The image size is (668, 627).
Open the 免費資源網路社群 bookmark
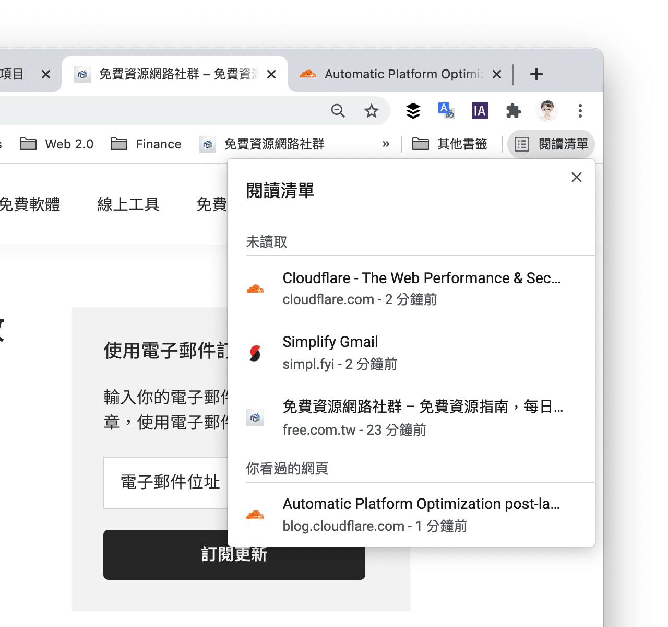click(262, 144)
